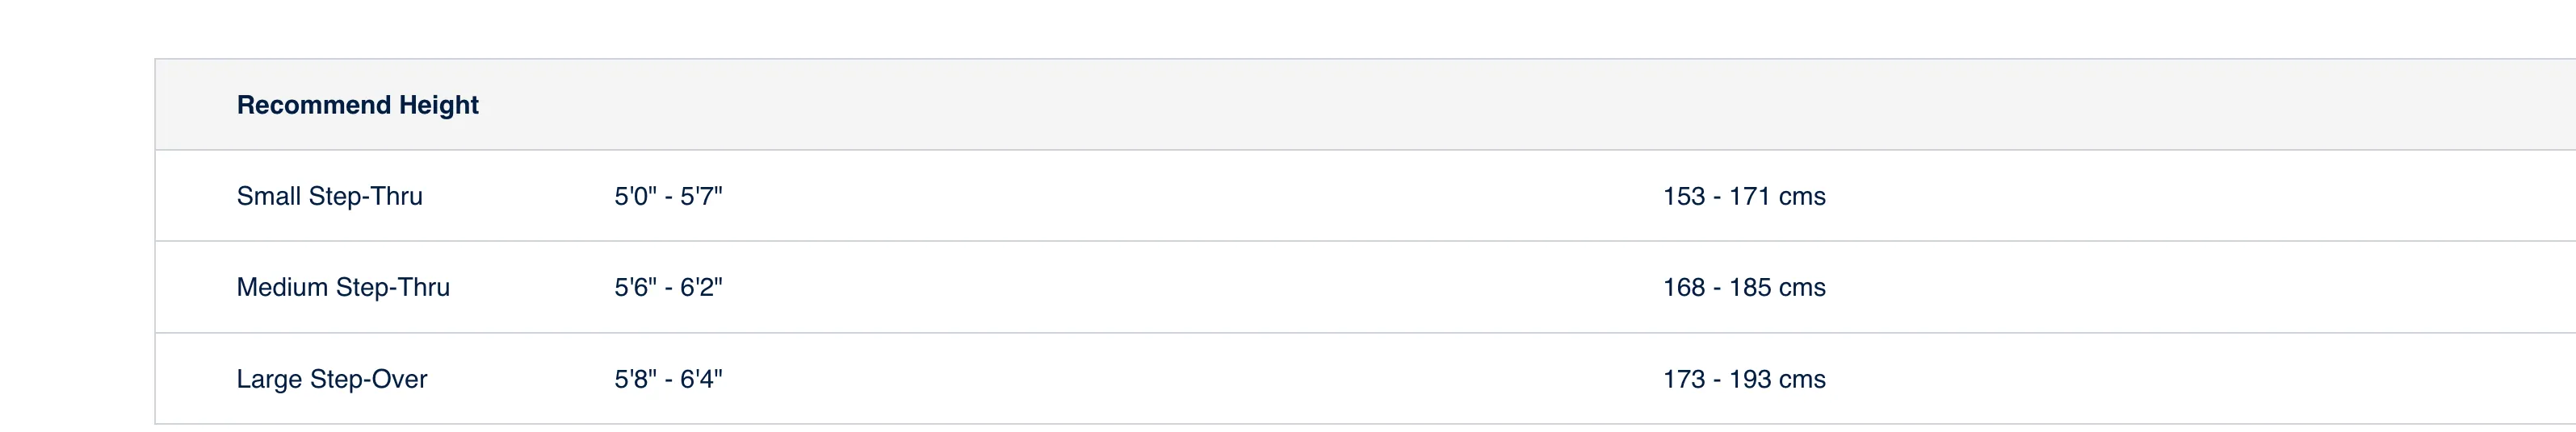The image size is (2576, 432).
Task: Click "Step-Over" in the last row
Action: tap(369, 379)
